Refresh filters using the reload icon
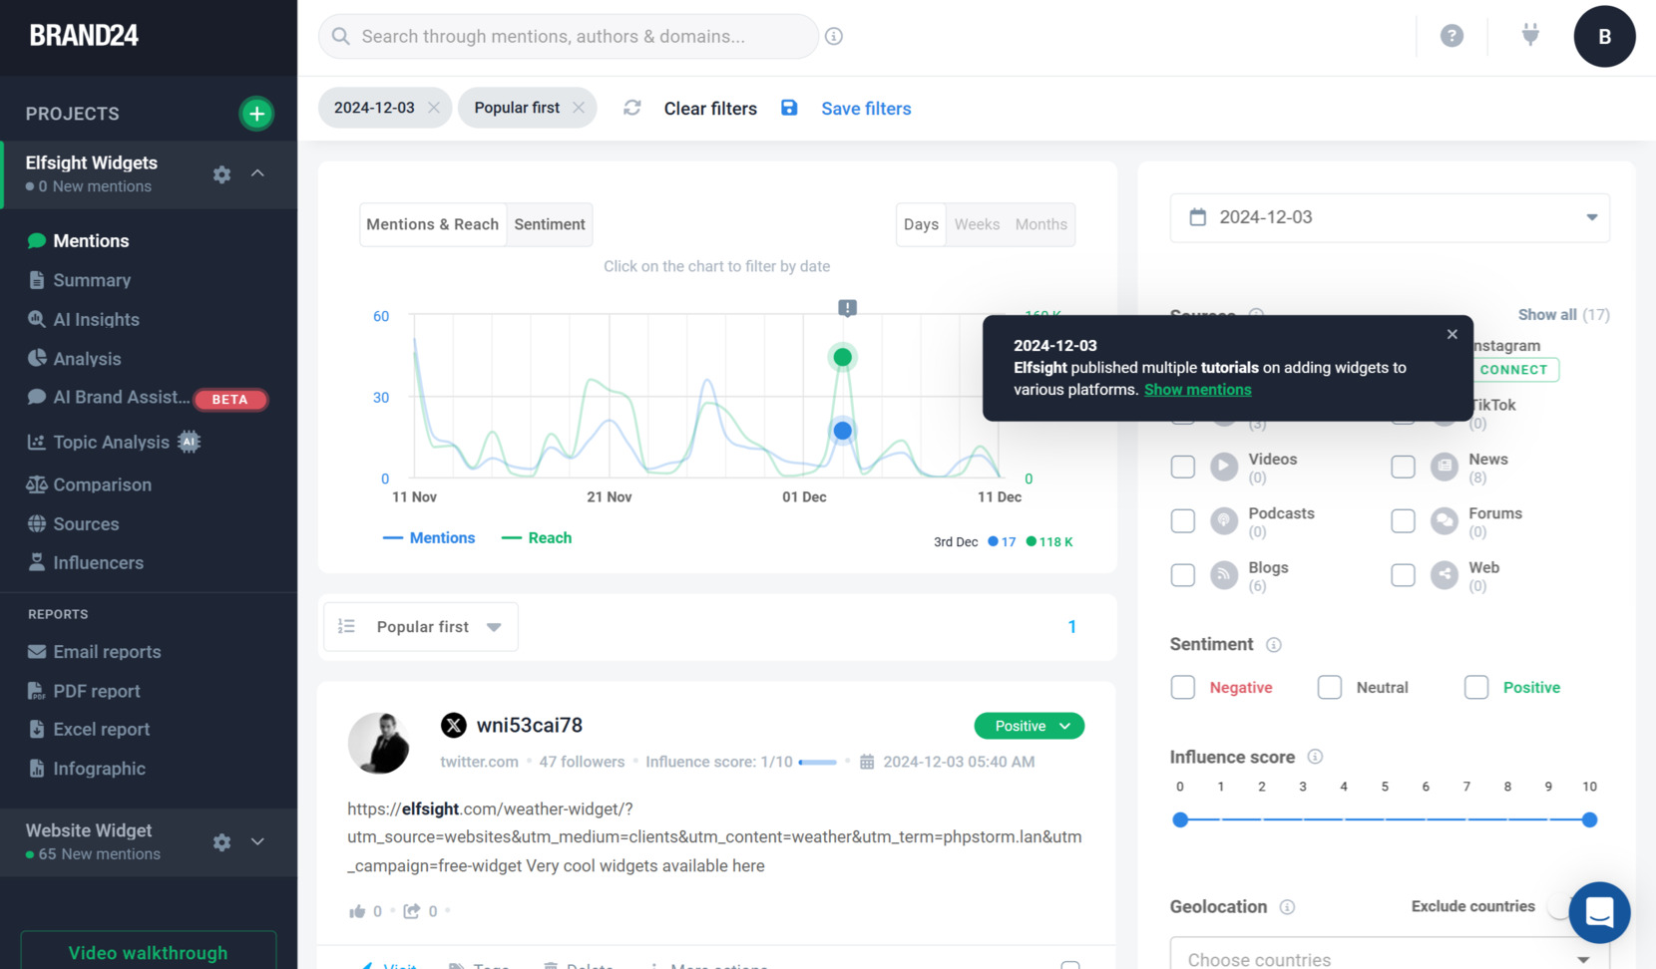The height and width of the screenshot is (969, 1656). (x=632, y=108)
